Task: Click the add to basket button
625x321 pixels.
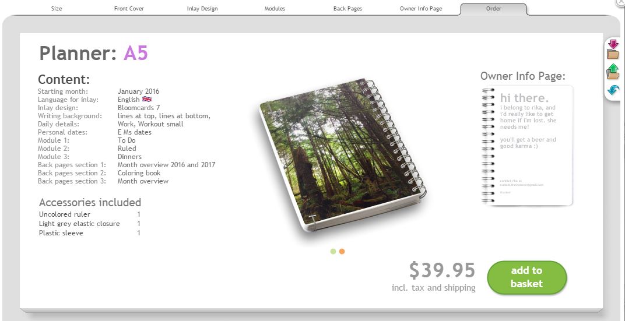Action: (x=526, y=277)
